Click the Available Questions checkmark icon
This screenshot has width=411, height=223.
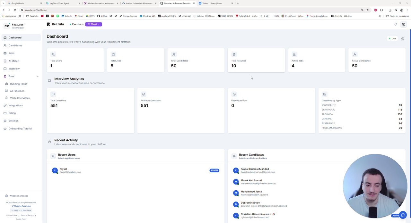pos(144,94)
